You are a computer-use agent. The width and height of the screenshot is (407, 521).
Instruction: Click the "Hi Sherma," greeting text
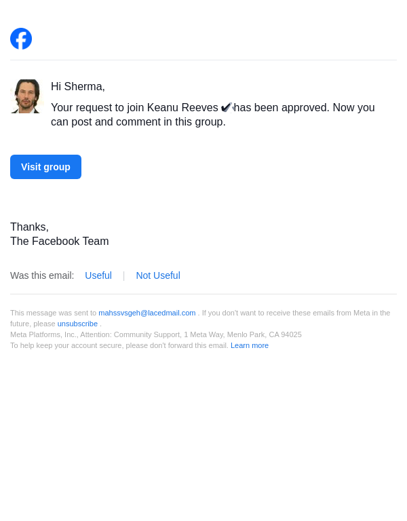point(78,87)
